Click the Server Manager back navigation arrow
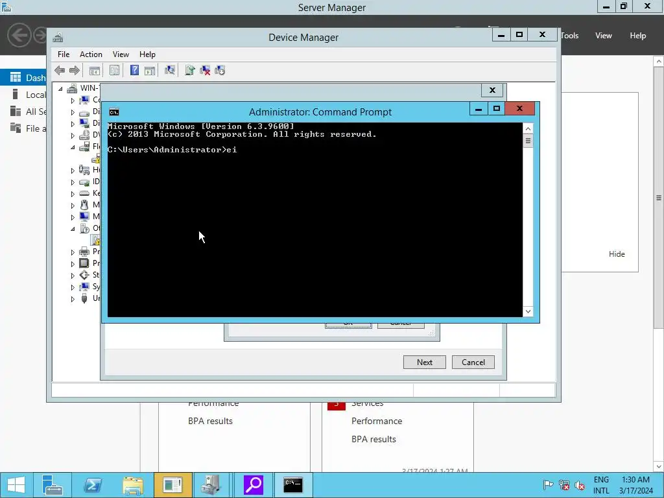The image size is (664, 498). 19,35
